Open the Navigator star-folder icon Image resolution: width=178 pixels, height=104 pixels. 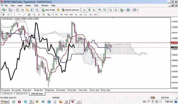(x=27, y=10)
